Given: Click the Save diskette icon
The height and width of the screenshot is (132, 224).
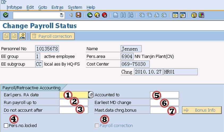Looking at the screenshot, I should click(78, 15).
